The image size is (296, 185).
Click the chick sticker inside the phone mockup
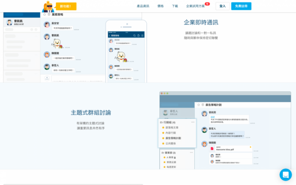(x=121, y=57)
